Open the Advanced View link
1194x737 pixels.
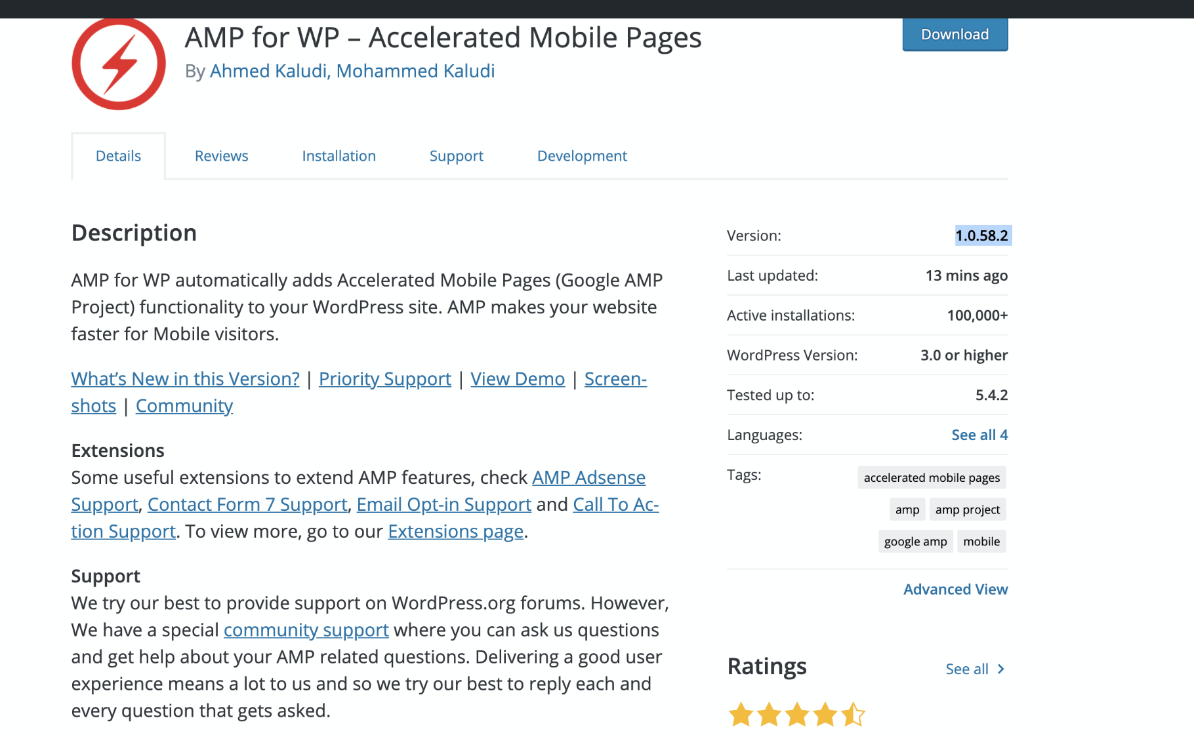click(x=955, y=589)
